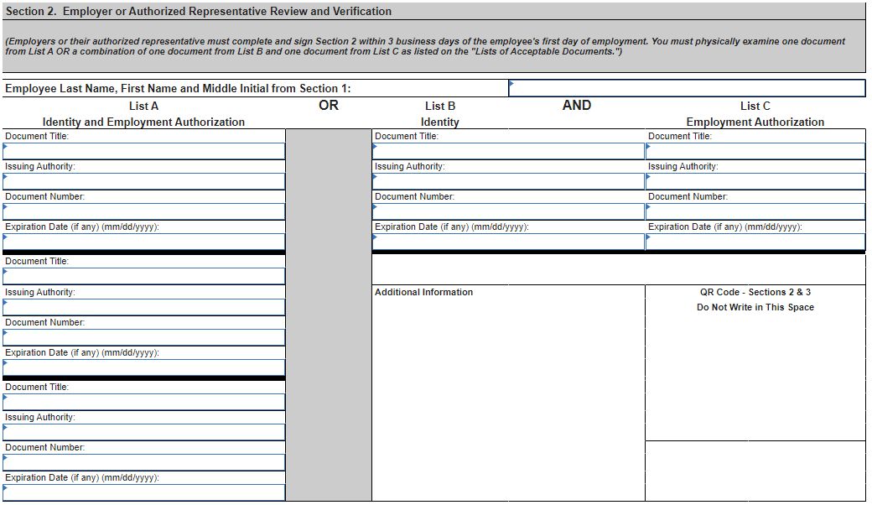
Task: Click the first List A Document Title field
Action: (x=143, y=151)
